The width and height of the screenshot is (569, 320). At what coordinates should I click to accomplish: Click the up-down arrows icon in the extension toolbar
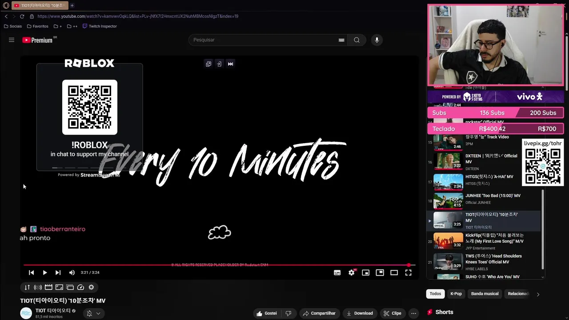tap(27, 287)
